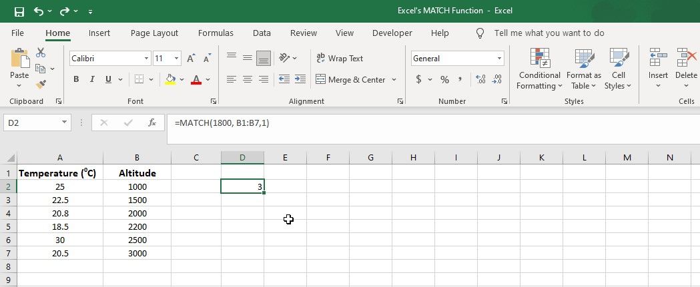Open Clipboard pane dialog launcher
Image resolution: width=700 pixels, height=287 pixels.
[59, 102]
